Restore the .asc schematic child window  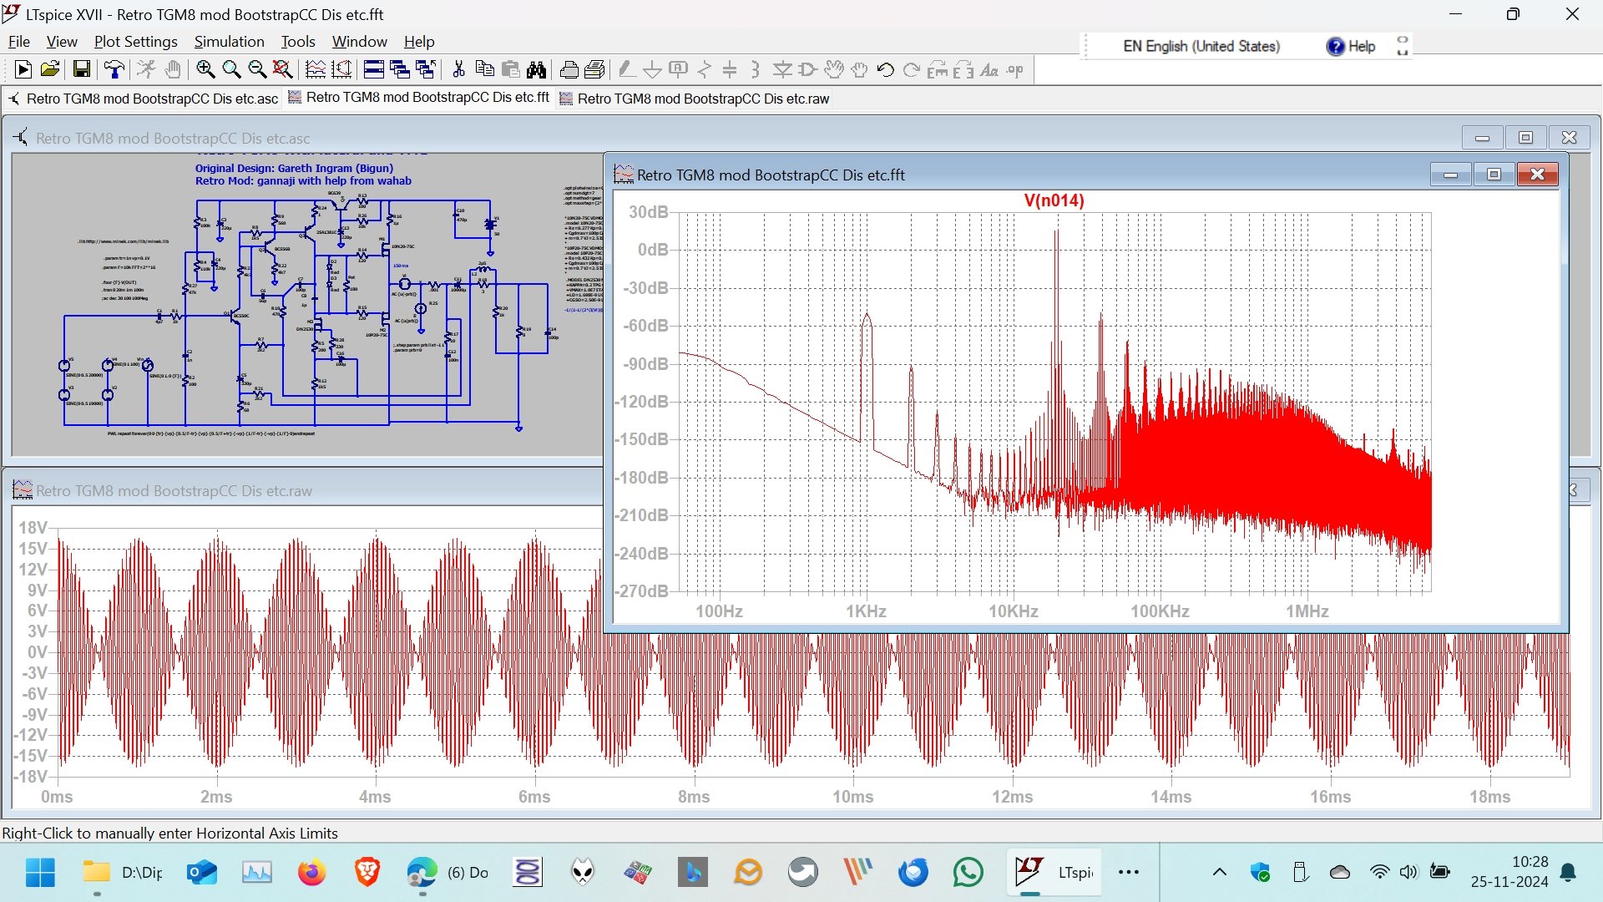point(1525,138)
